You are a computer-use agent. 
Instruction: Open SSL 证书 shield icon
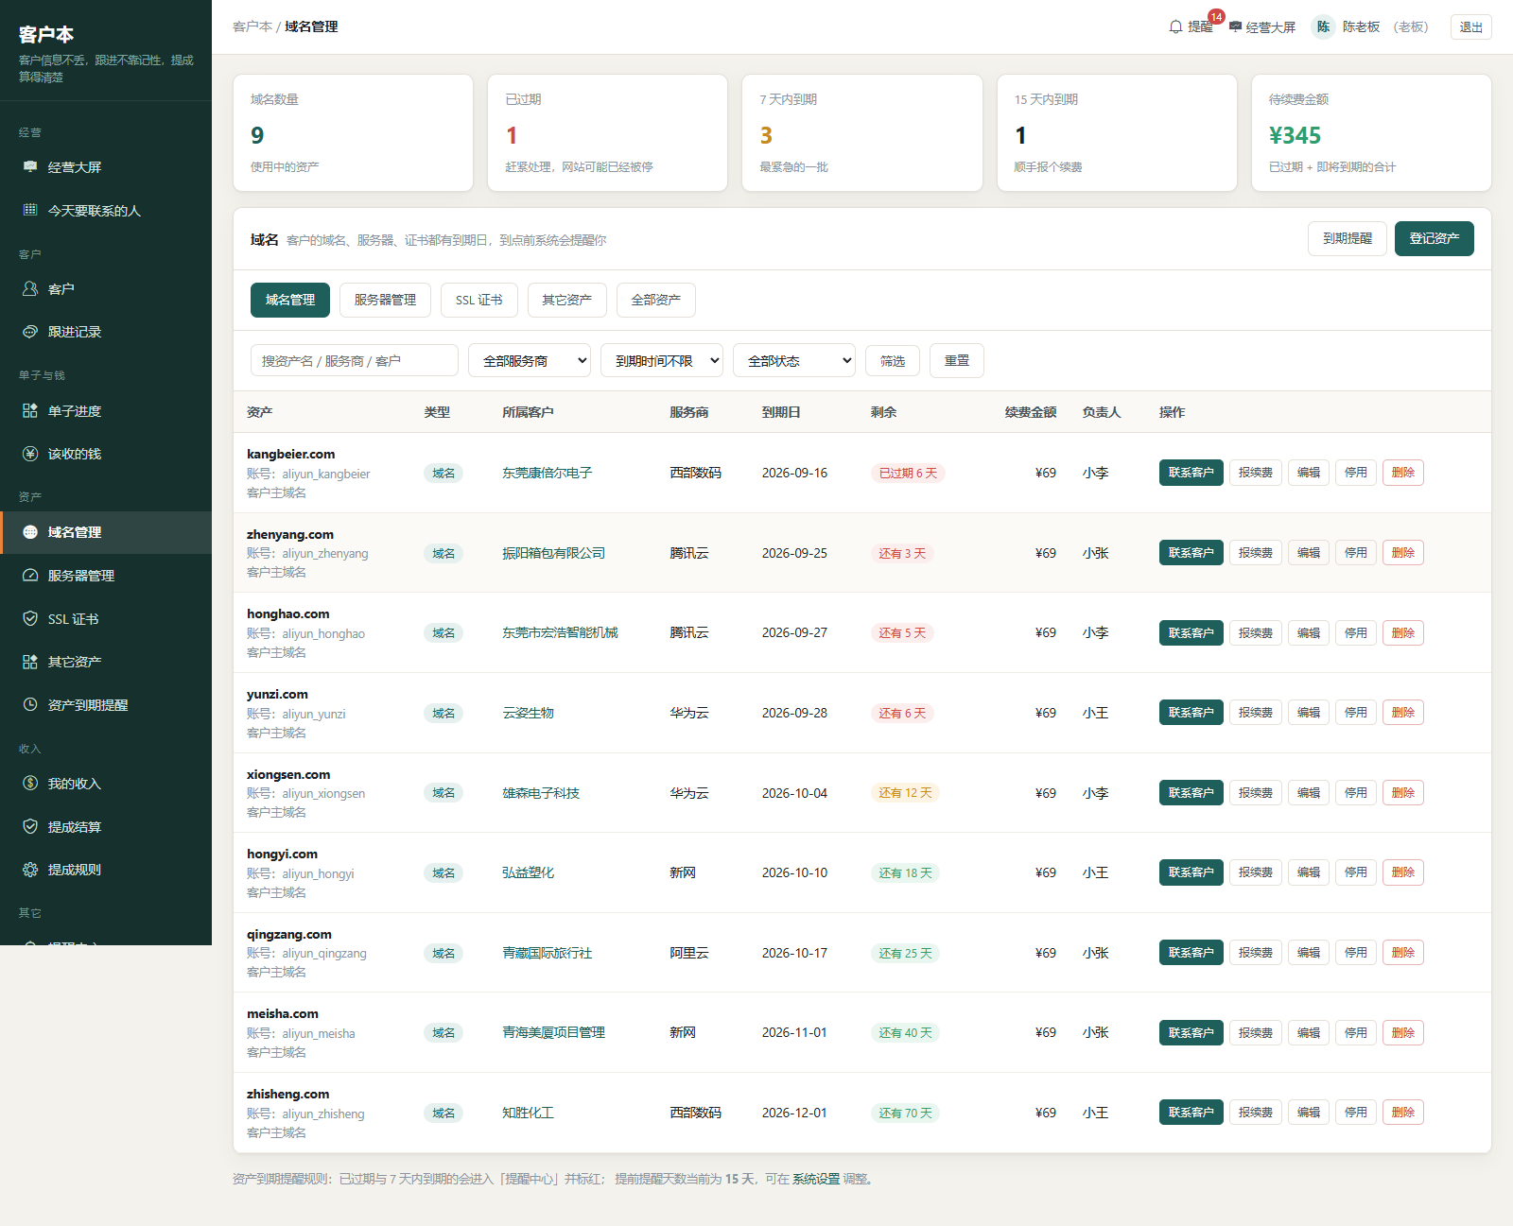[x=30, y=619]
